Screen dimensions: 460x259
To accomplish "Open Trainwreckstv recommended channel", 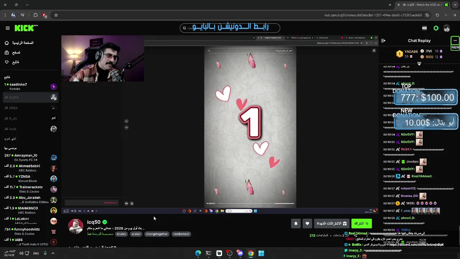I will pos(30,189).
